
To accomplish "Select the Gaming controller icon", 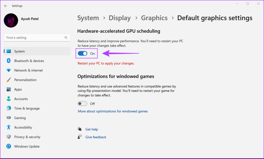I will tap(9, 118).
